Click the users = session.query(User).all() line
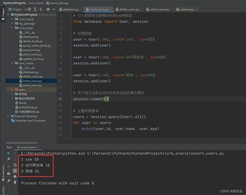Viewport: 246px width, 195px height. (x=110, y=116)
